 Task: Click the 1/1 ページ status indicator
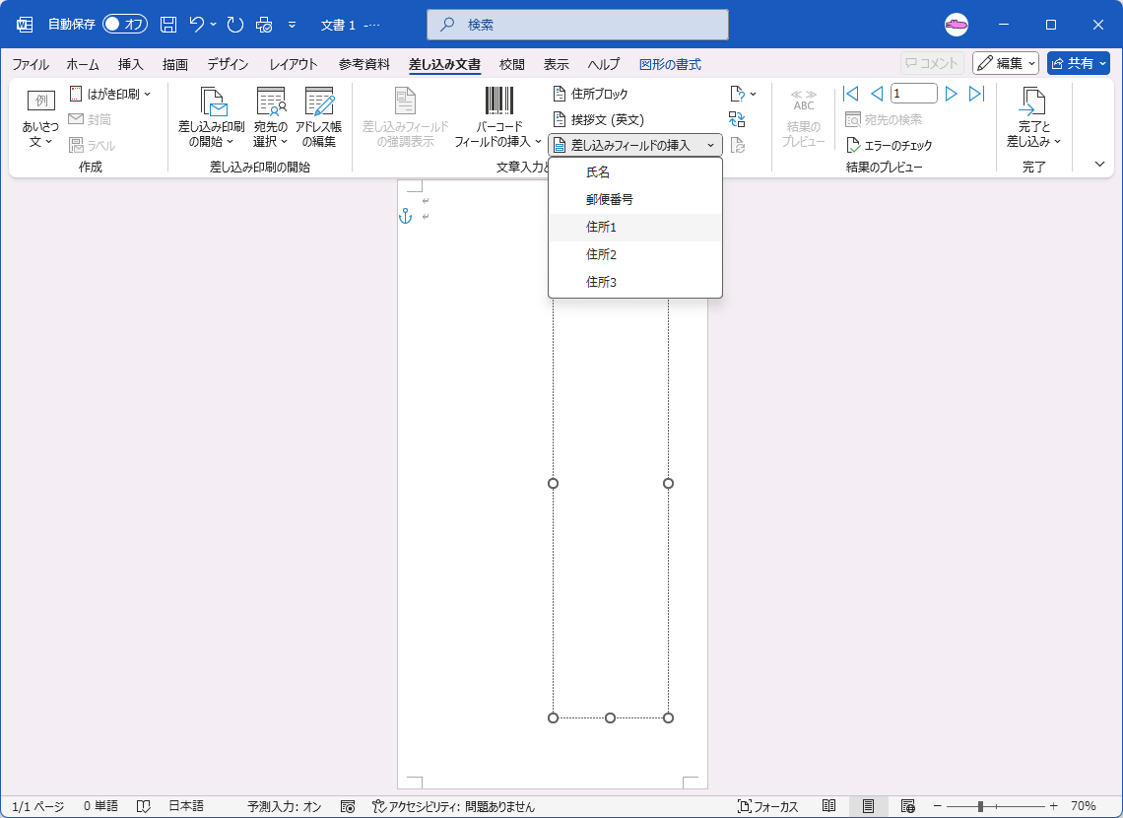click(38, 806)
